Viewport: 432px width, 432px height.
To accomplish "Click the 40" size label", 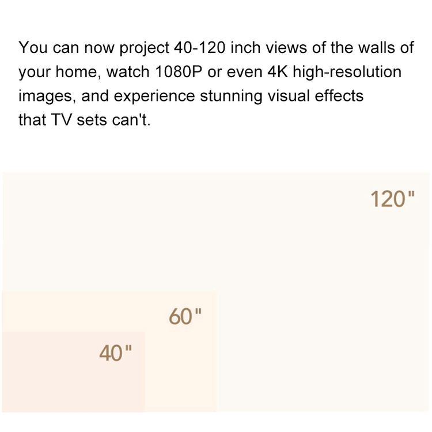I will (x=115, y=353).
